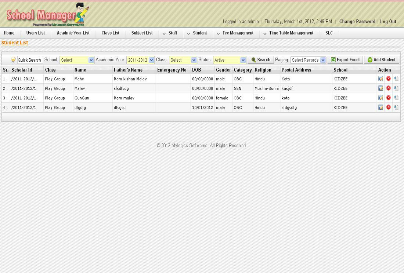Open the Subject List page

[142, 33]
